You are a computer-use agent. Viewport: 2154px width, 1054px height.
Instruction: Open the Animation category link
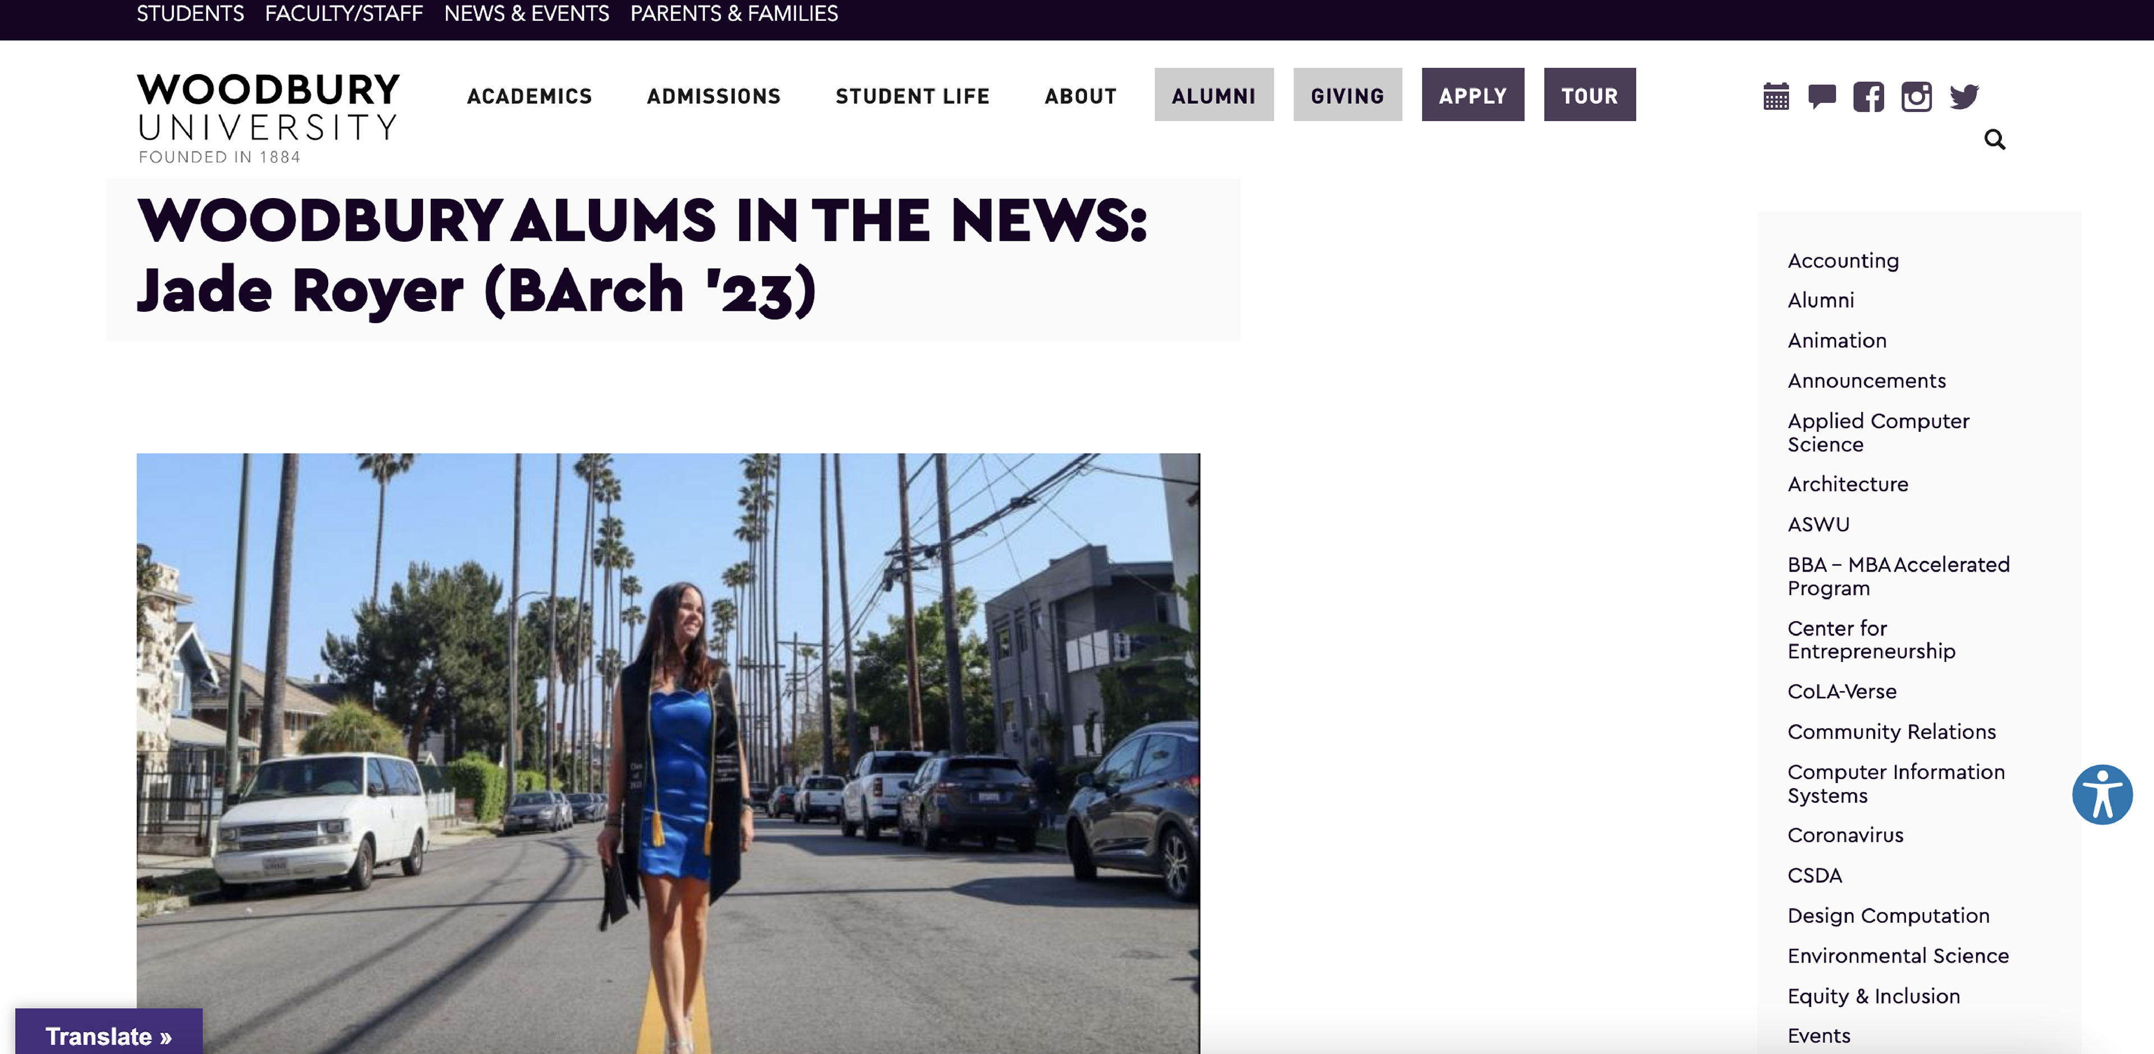[x=1837, y=340]
